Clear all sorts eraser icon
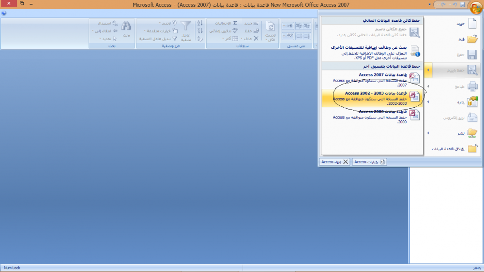484x272 pixels. coord(200,39)
